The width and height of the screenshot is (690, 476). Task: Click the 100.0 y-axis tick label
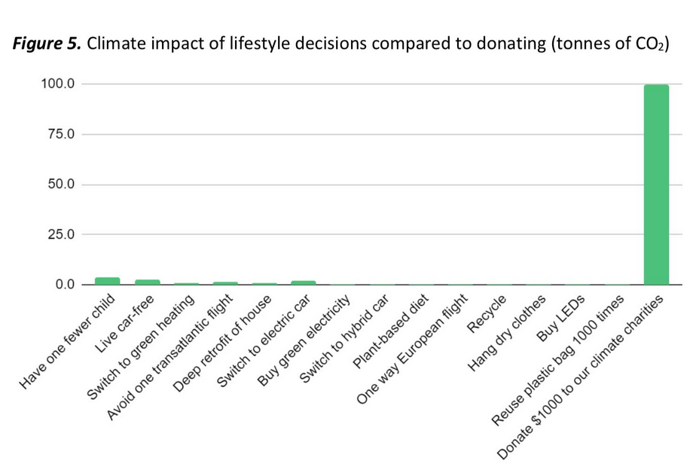coord(57,84)
